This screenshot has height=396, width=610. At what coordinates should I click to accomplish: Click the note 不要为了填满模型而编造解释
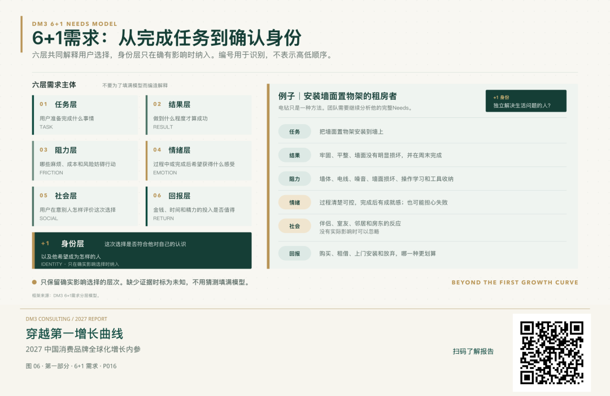[x=135, y=86]
